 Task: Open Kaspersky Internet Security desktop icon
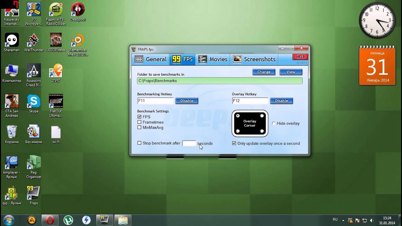(12, 14)
